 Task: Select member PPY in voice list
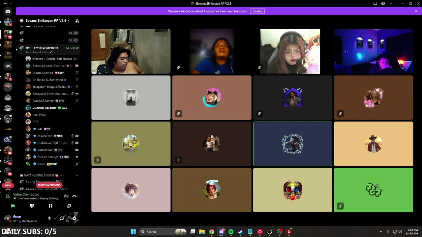[52, 122]
